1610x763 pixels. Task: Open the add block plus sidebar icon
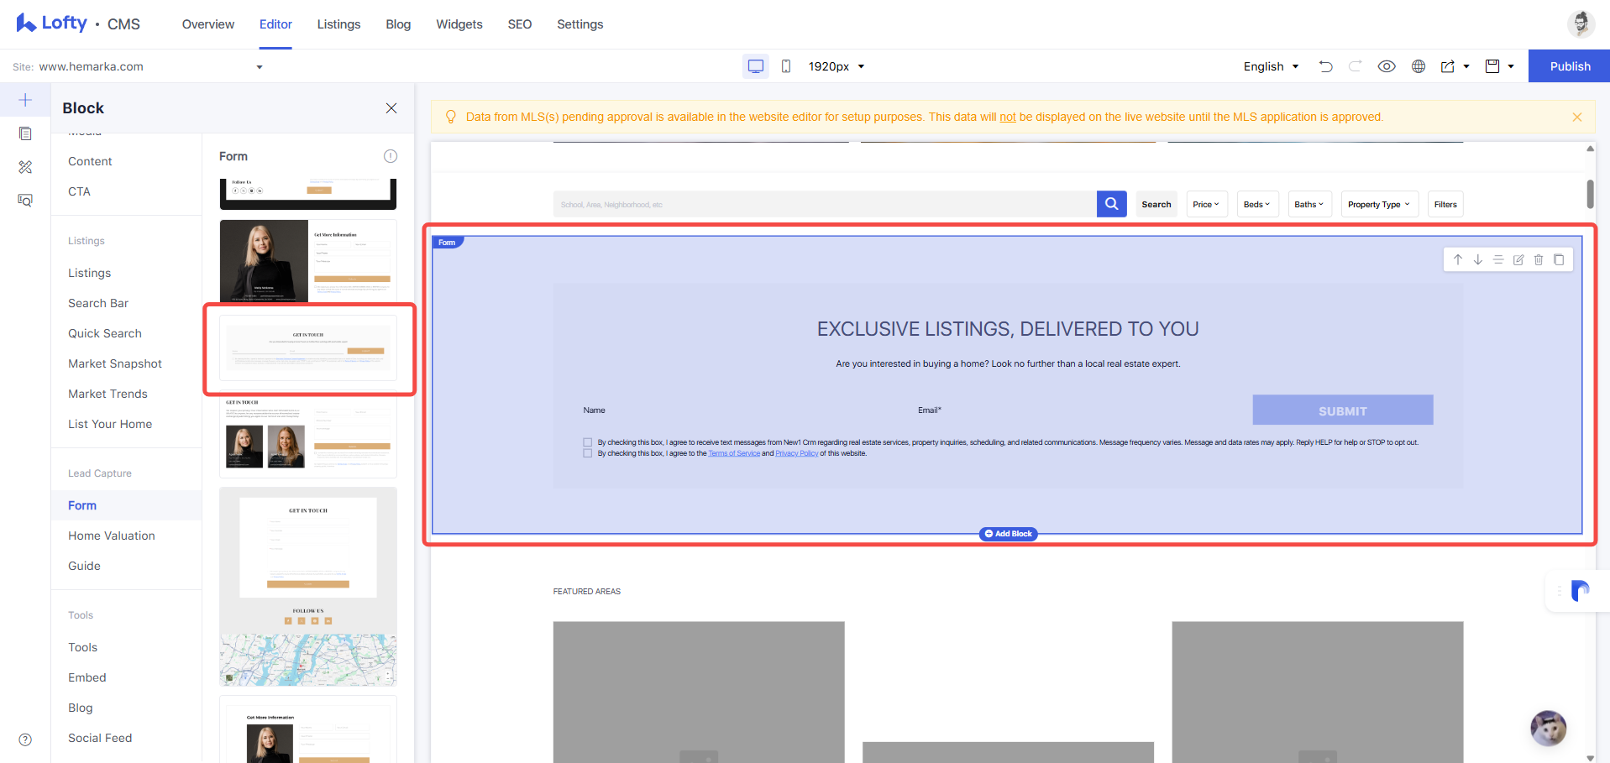(x=25, y=100)
